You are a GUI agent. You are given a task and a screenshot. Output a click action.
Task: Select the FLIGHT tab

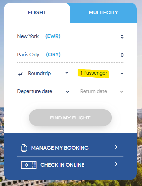(x=37, y=13)
